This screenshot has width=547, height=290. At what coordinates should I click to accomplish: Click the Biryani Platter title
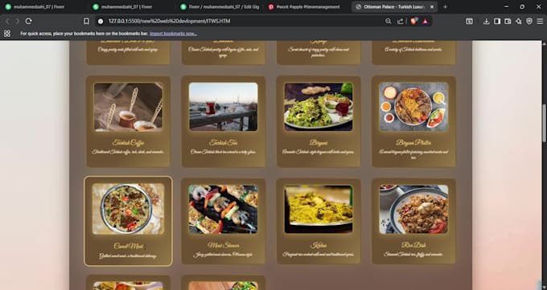pos(413,142)
